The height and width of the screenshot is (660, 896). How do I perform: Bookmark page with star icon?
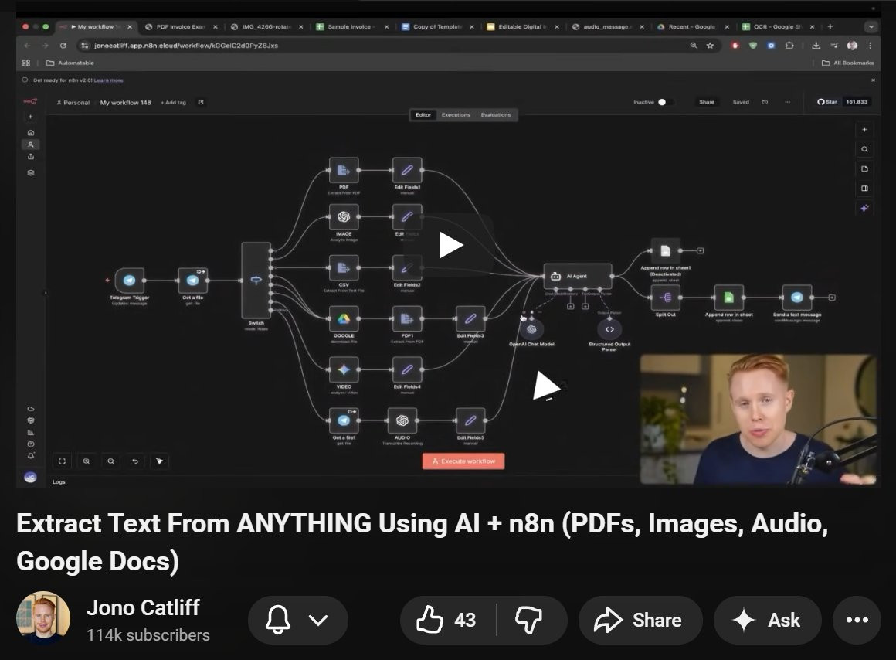click(x=710, y=45)
